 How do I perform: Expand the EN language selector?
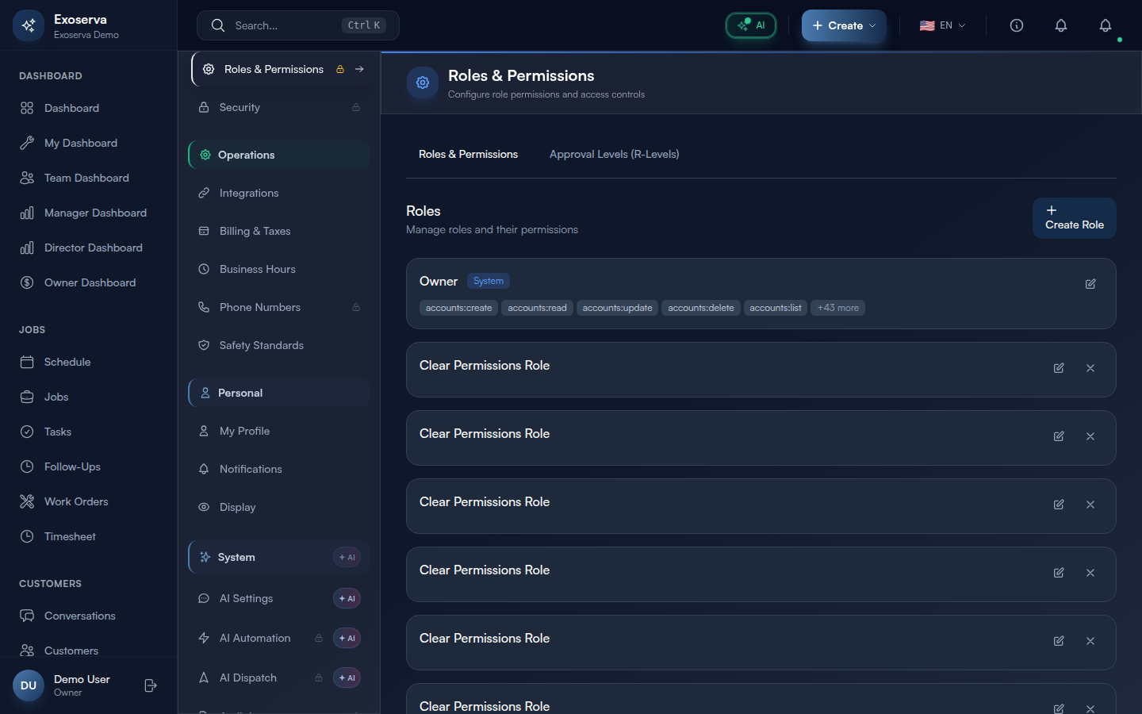pos(943,25)
